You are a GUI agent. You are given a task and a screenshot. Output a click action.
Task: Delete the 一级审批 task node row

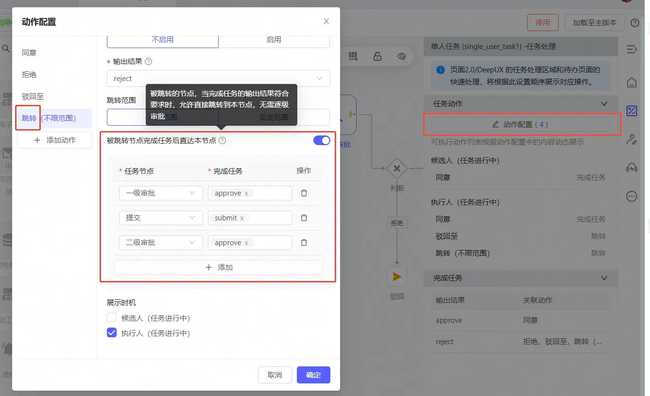coord(304,193)
